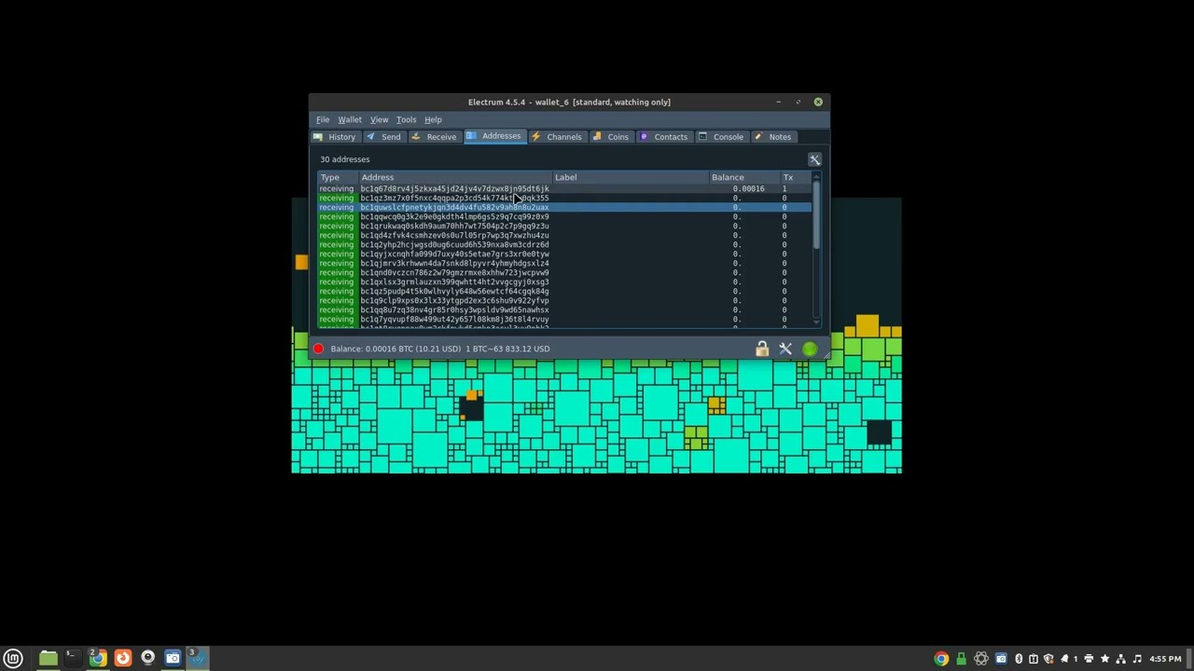The width and height of the screenshot is (1194, 671).
Task: Open the screenshot app in the panel
Action: pyautogui.click(x=173, y=658)
